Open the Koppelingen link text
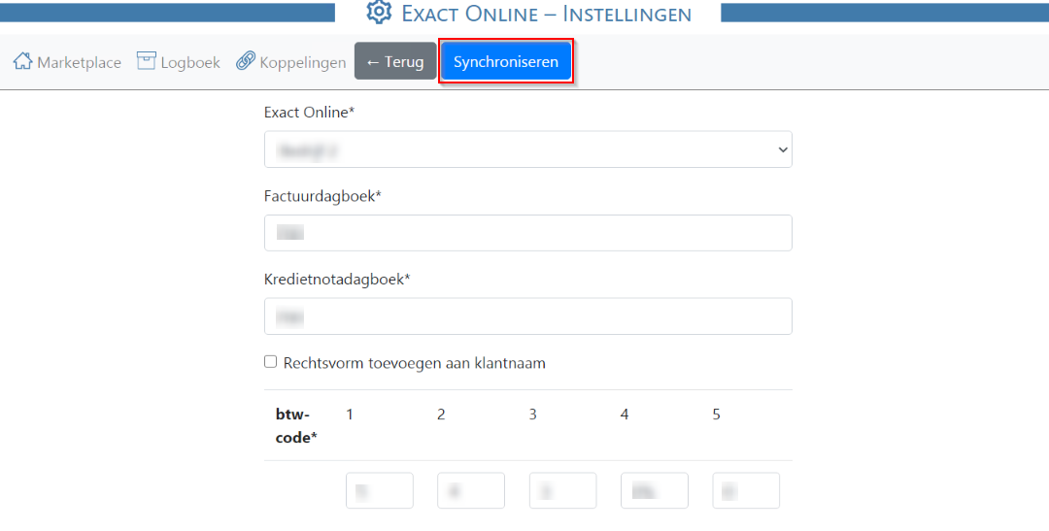The image size is (1049, 531). [303, 62]
